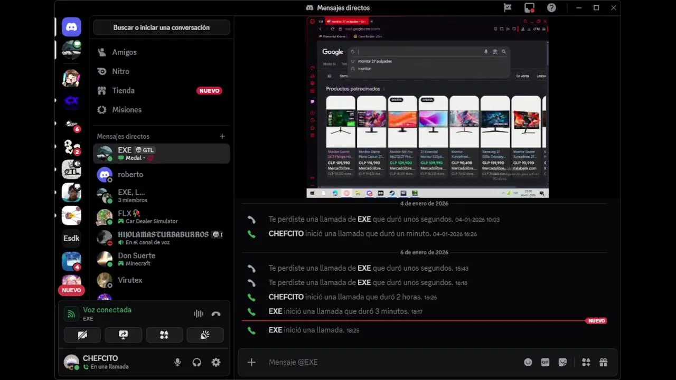Click the Voz conectada connection status
Image resolution: width=676 pixels, height=380 pixels.
point(107,310)
